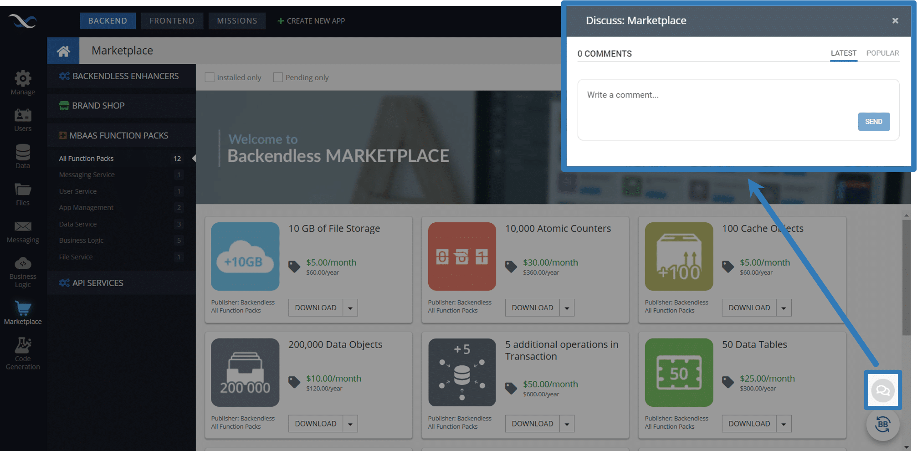This screenshot has height=451, width=917.
Task: Filter by File Service packs
Action: tap(121, 257)
